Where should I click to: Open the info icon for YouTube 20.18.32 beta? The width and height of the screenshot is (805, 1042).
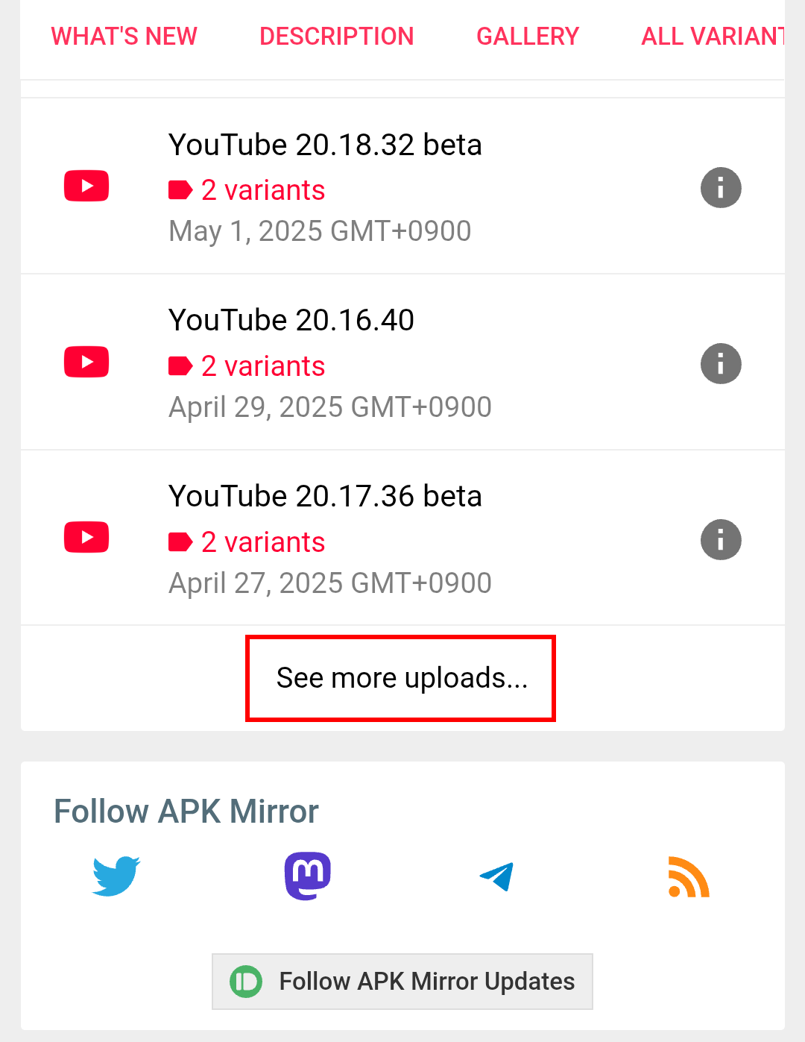tap(721, 188)
